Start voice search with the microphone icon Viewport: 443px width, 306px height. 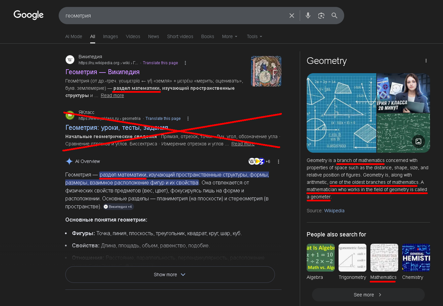click(308, 16)
